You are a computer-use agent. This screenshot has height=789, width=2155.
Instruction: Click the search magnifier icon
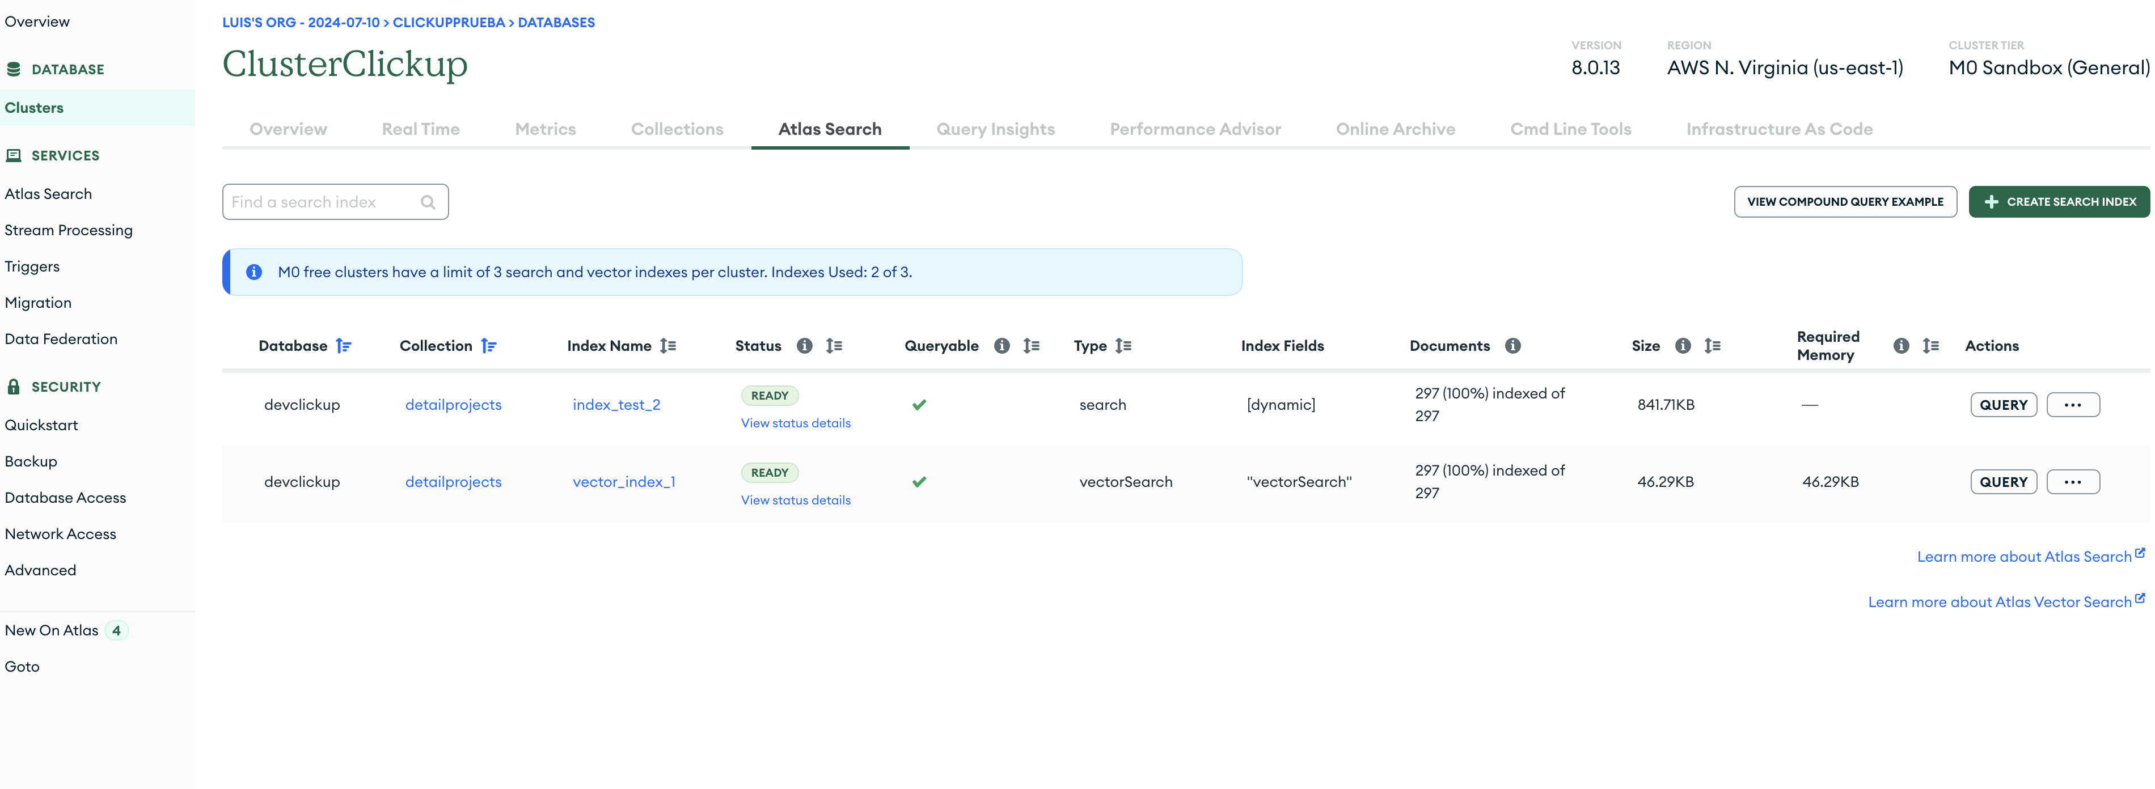(x=428, y=202)
